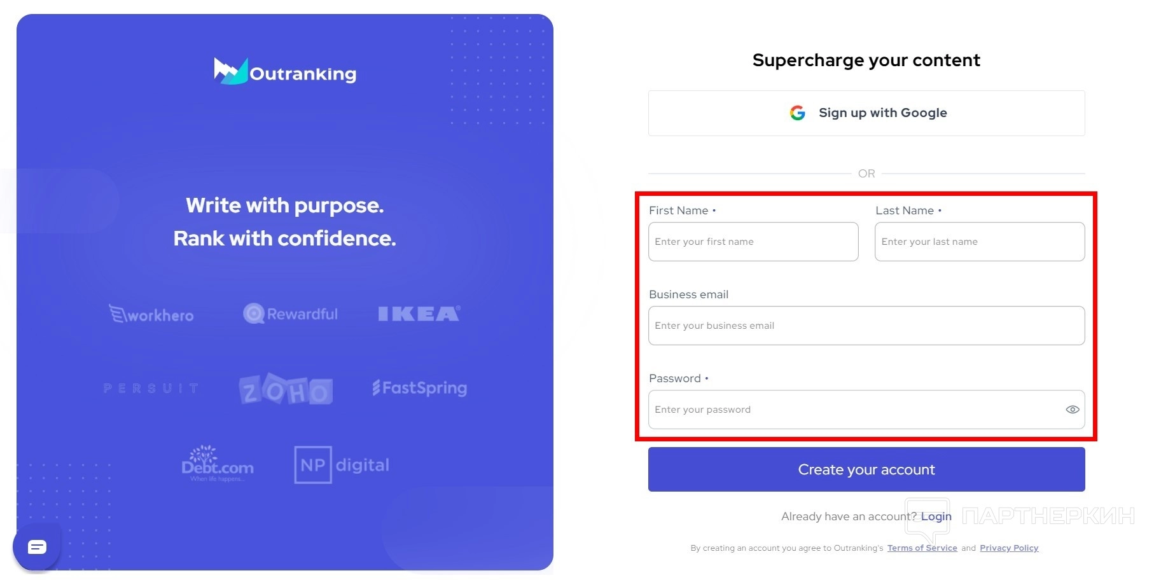Click the Outranking logo icon
The width and height of the screenshot is (1168, 580).
230,71
